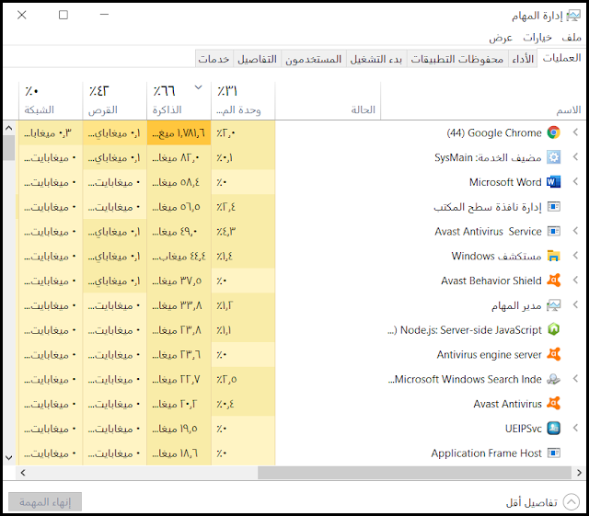Expand the UEIPSvc process row
The height and width of the screenshot is (516, 589).
point(575,428)
